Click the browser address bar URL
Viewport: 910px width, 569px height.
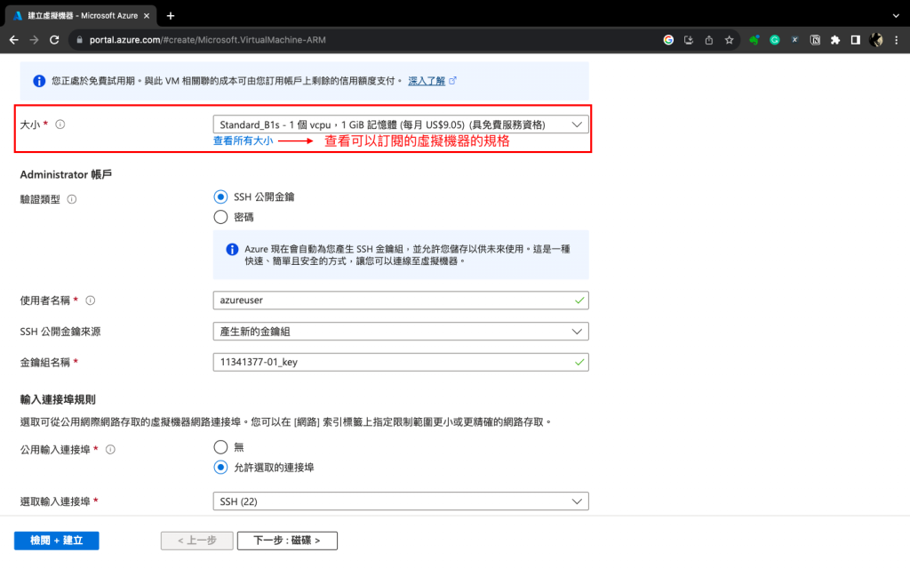207,40
